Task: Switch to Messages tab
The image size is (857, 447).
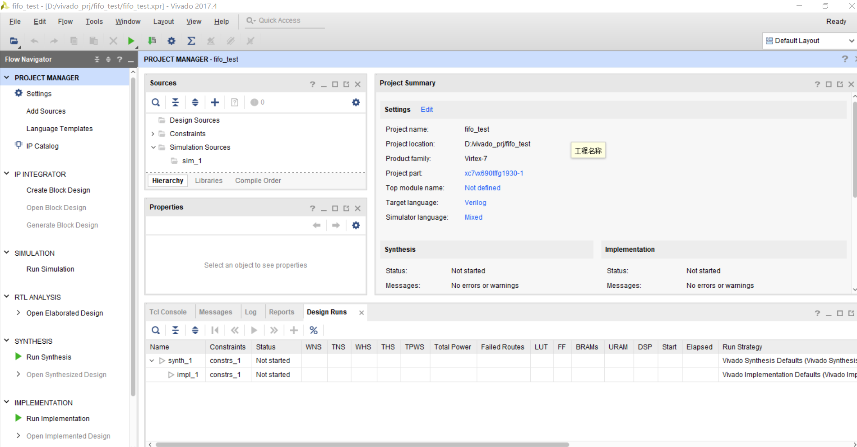Action: pyautogui.click(x=216, y=312)
